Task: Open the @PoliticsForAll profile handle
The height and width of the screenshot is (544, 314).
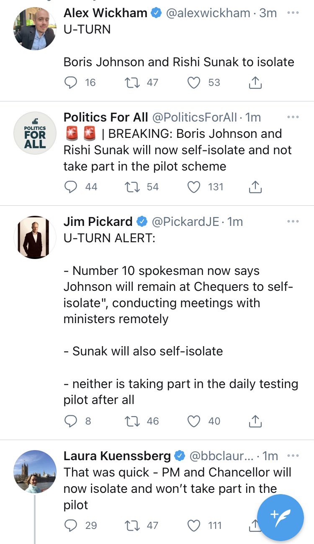Action: point(194,118)
